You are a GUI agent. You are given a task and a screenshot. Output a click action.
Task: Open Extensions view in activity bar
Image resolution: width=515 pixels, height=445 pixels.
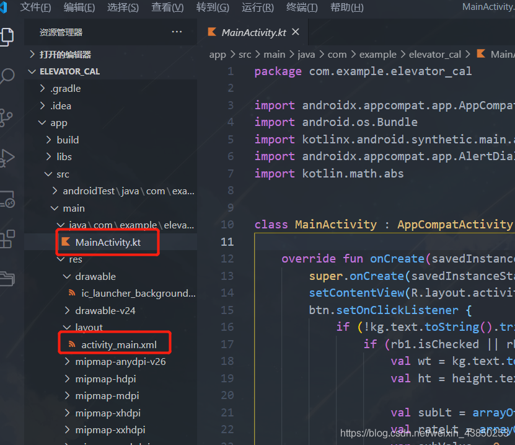pos(7,239)
